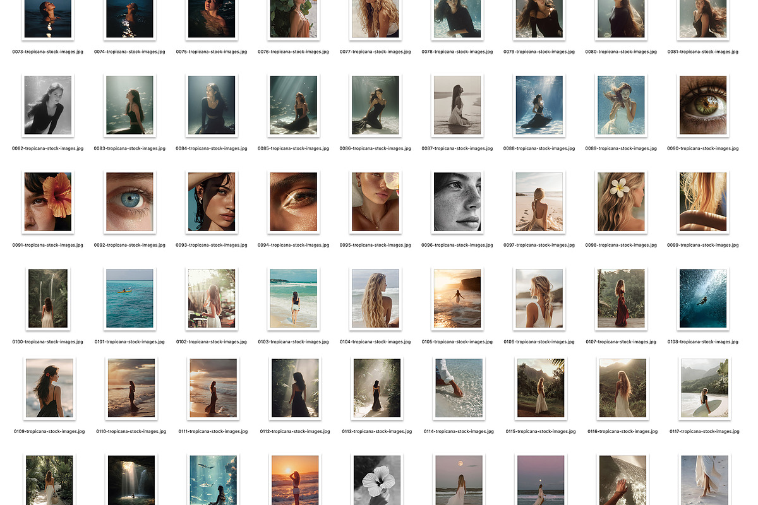Viewport: 758px width, 505px height.
Task: Open the sunset silhouette beach photo 0105
Action: tap(457, 298)
